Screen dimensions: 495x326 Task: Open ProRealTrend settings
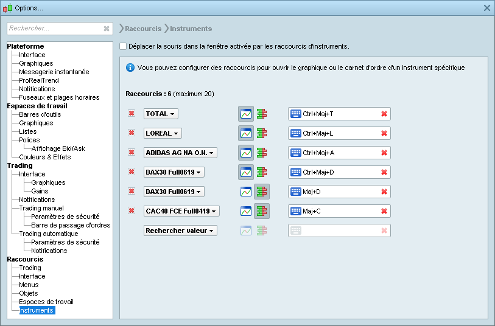39,80
